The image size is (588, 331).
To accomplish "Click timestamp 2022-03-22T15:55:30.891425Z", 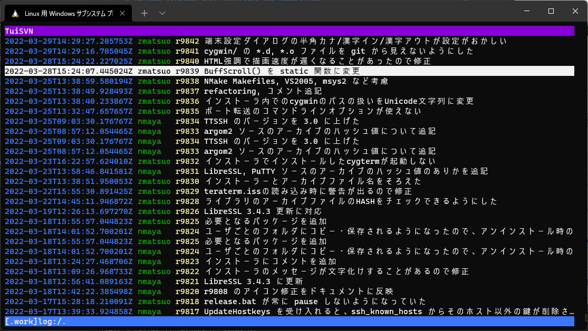I will click(x=69, y=191).
